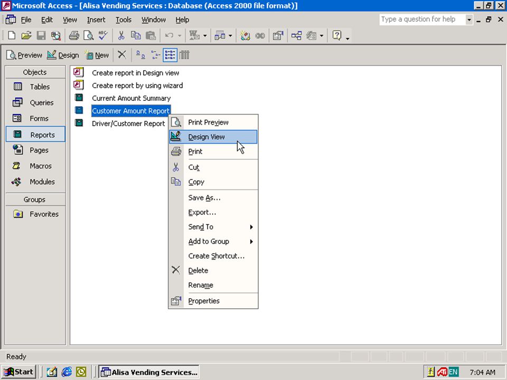Click the Properties icon in the main toolbar

pyautogui.click(x=278, y=35)
